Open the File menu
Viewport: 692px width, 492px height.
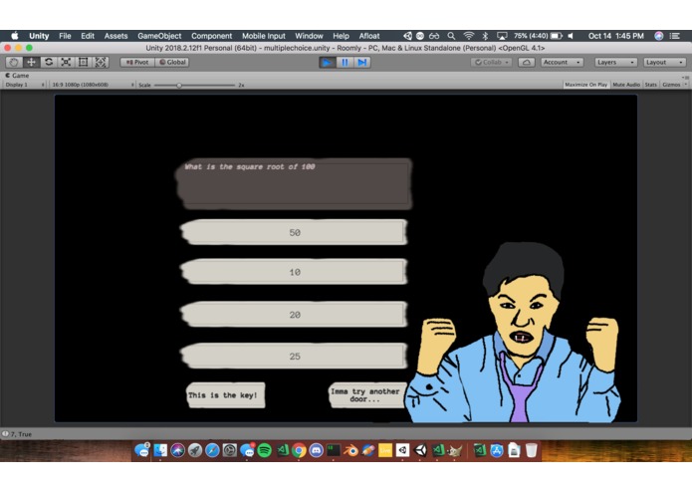coord(65,36)
